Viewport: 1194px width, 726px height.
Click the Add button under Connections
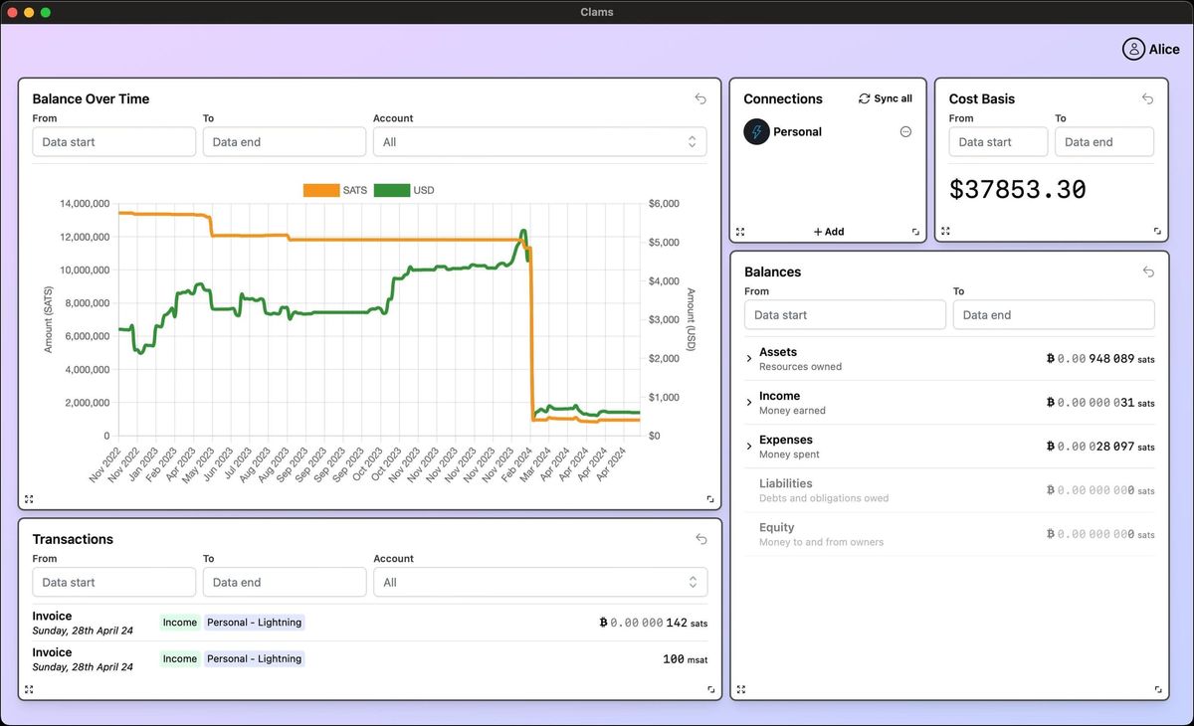828,231
